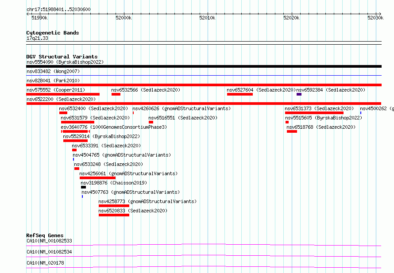Open nsv4258773 (gnomADStructuralVariants) variant
Image resolution: width=394 pixels, height=273 pixels.
tap(147, 201)
